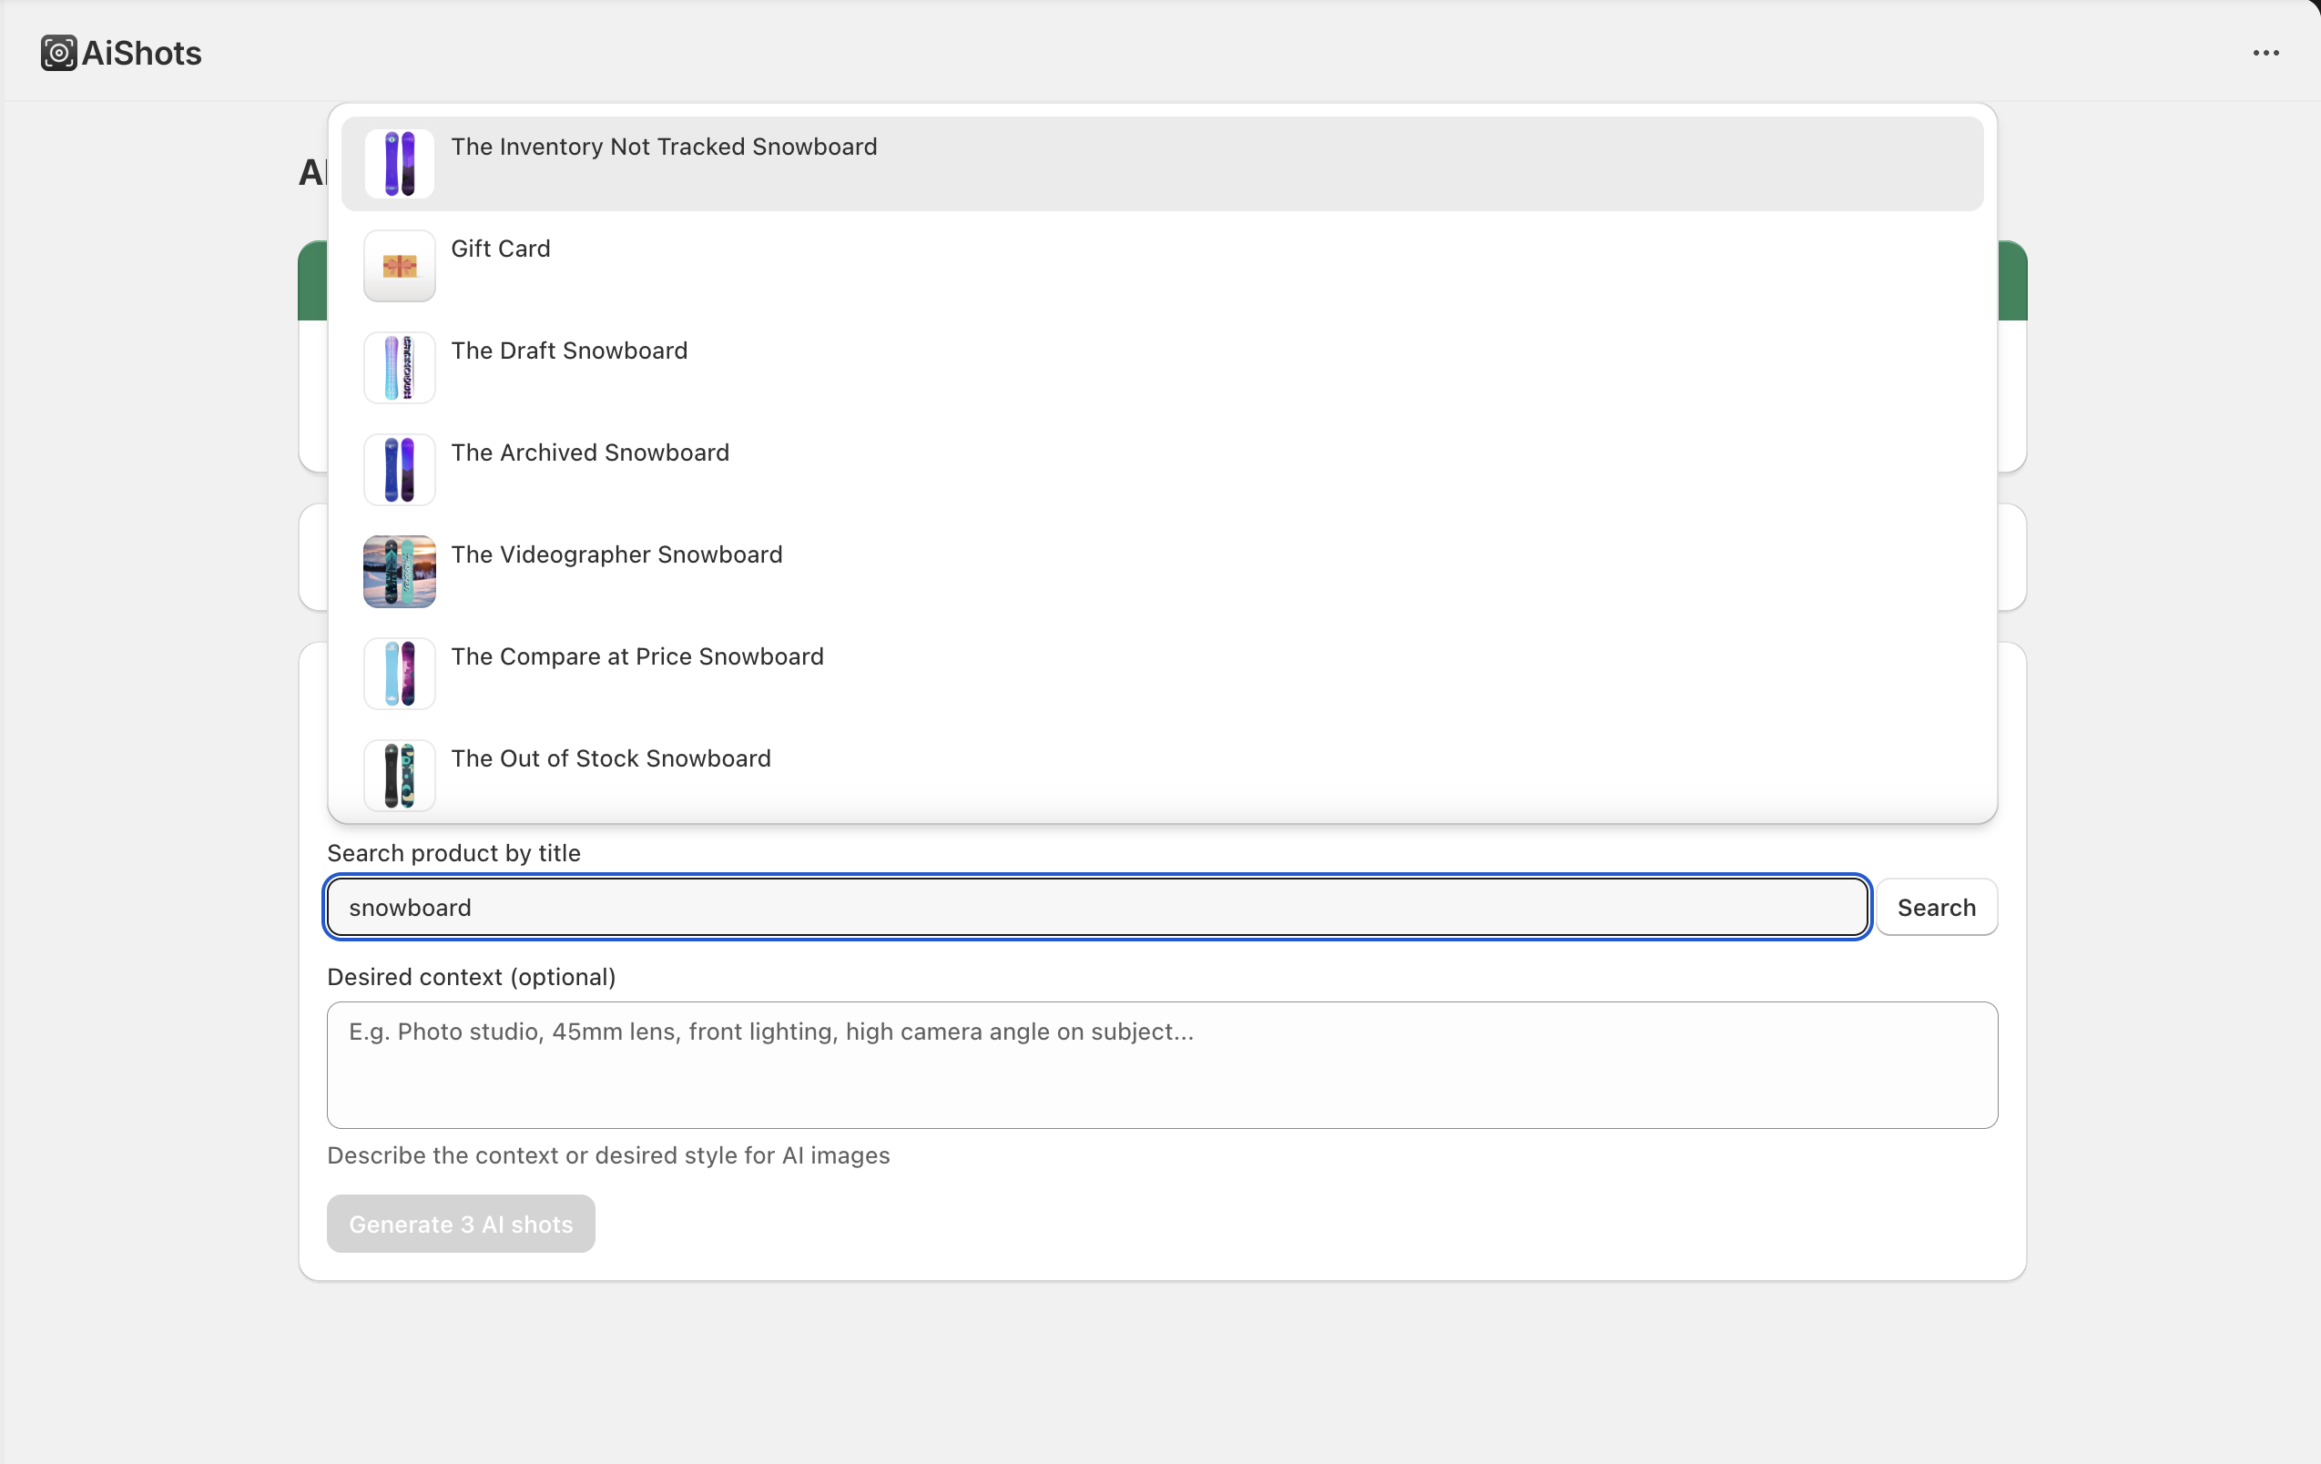Choose The Compare at Price Snowboard
The height and width of the screenshot is (1464, 2321).
click(637, 657)
